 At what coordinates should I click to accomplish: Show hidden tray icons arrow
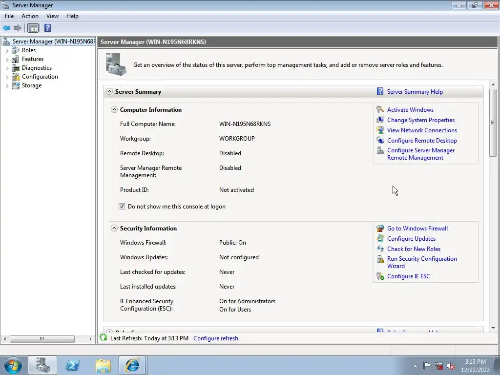415,366
